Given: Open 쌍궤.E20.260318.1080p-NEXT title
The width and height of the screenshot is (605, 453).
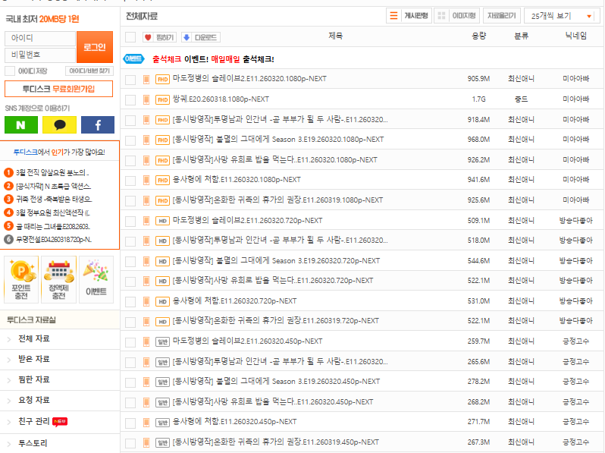Looking at the screenshot, I should click(x=221, y=99).
